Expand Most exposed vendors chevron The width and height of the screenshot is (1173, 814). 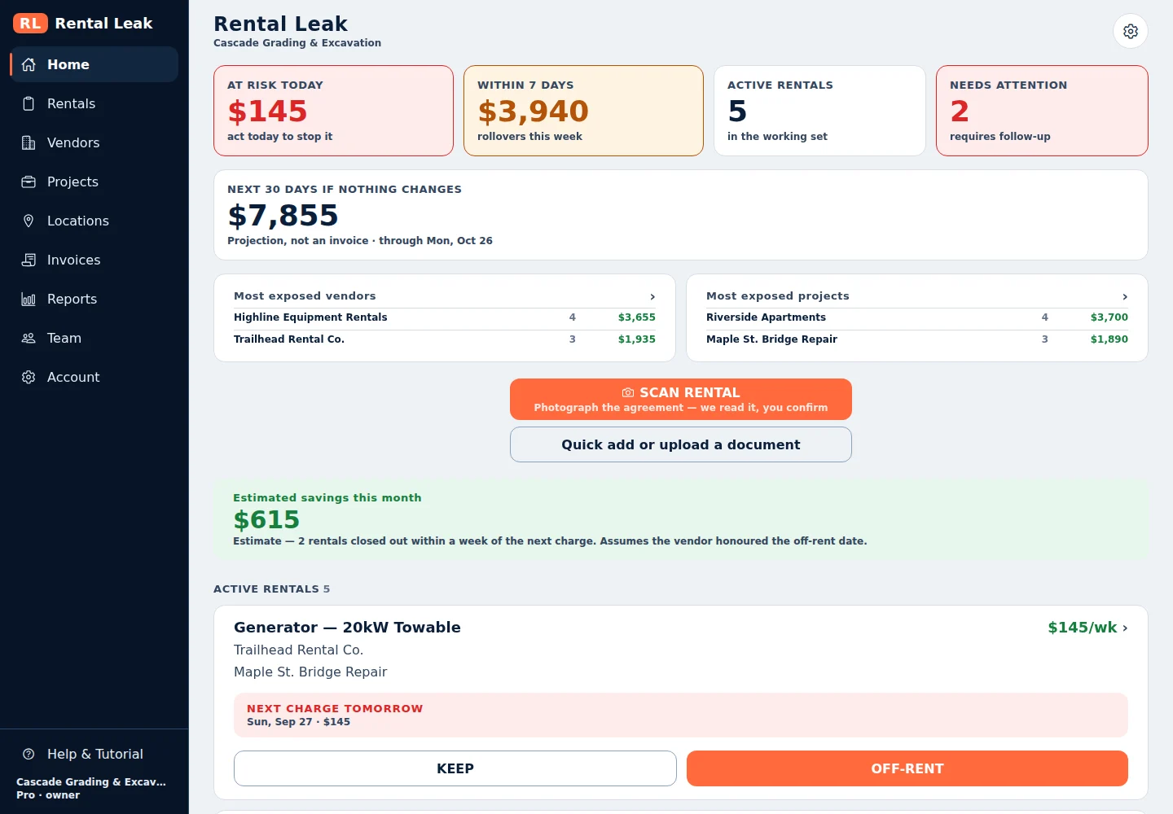tap(652, 296)
